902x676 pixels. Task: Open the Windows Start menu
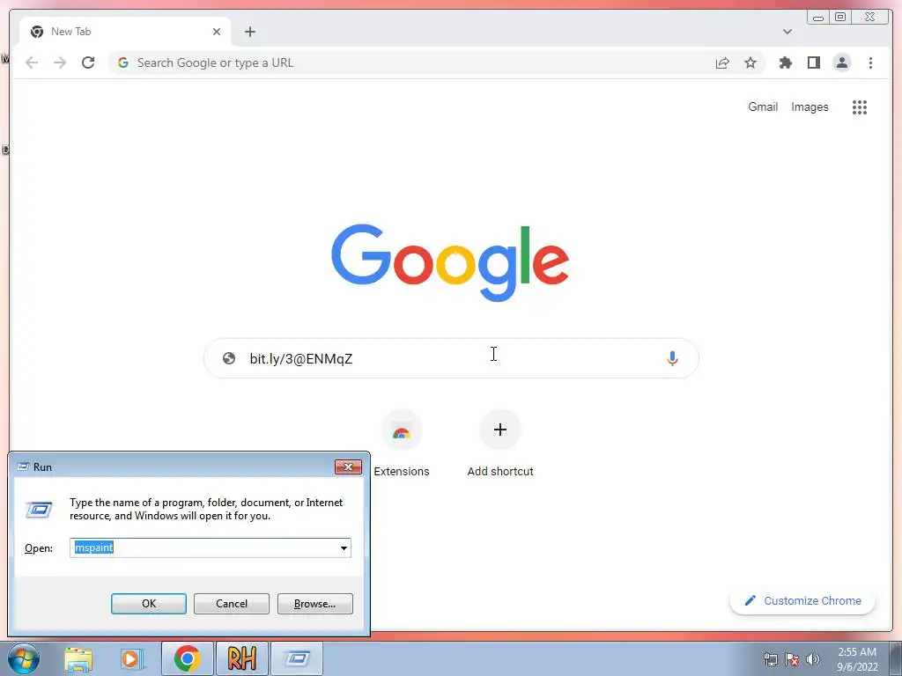[24, 658]
